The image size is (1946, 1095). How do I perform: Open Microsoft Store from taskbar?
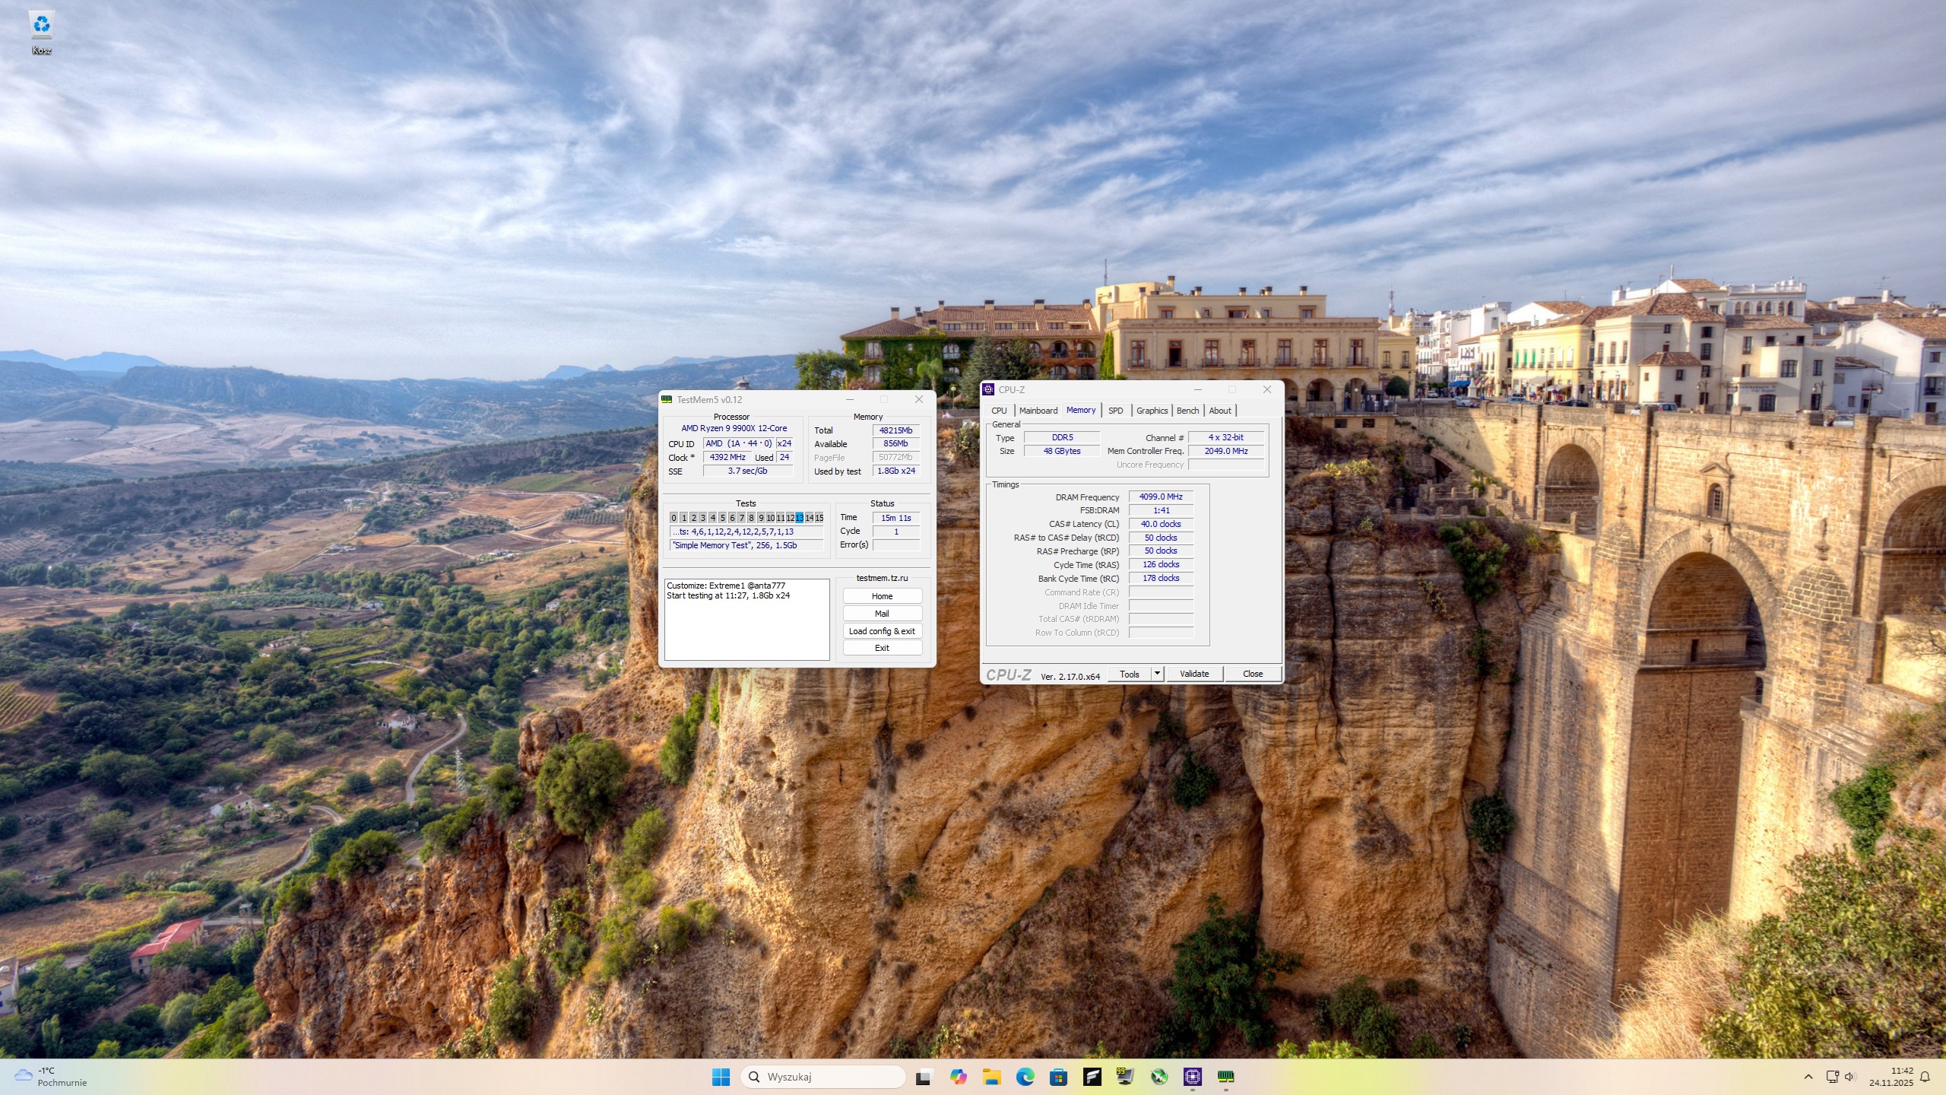click(1058, 1077)
